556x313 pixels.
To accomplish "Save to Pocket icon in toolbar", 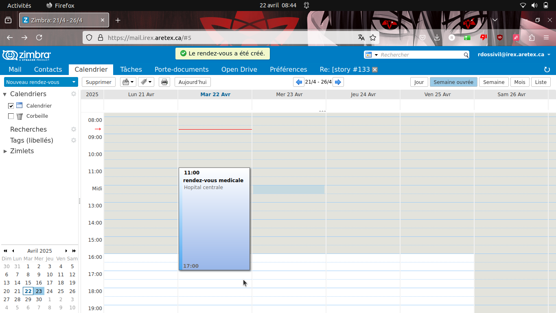I will [x=422, y=37].
